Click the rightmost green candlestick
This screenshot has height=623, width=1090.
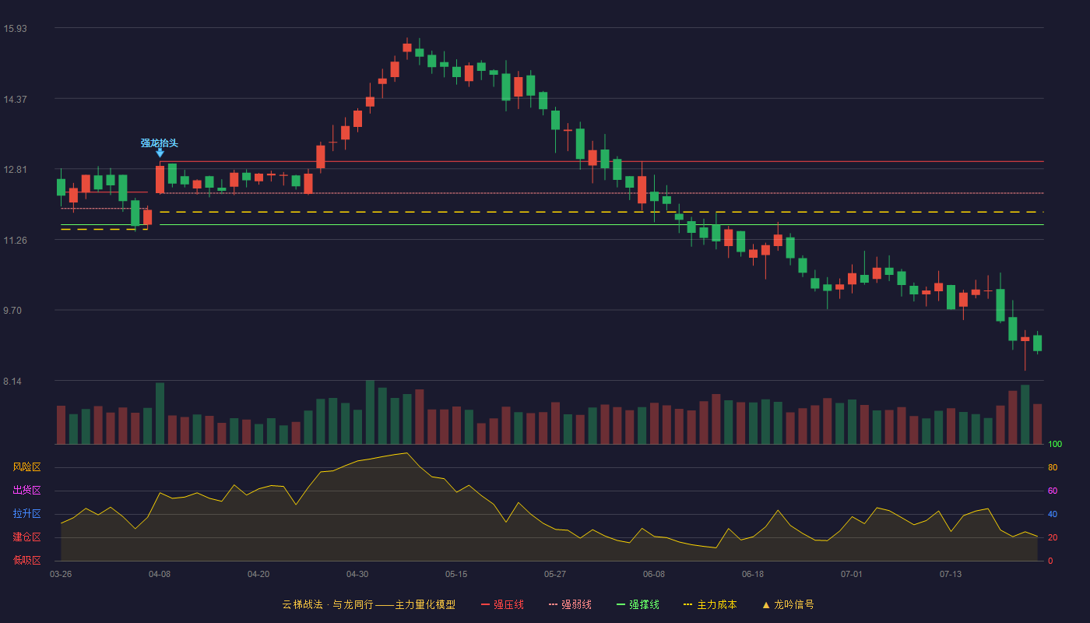[x=1037, y=343]
